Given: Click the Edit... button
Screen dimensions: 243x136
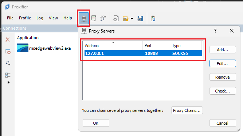Looking at the screenshot, I should (223, 63).
